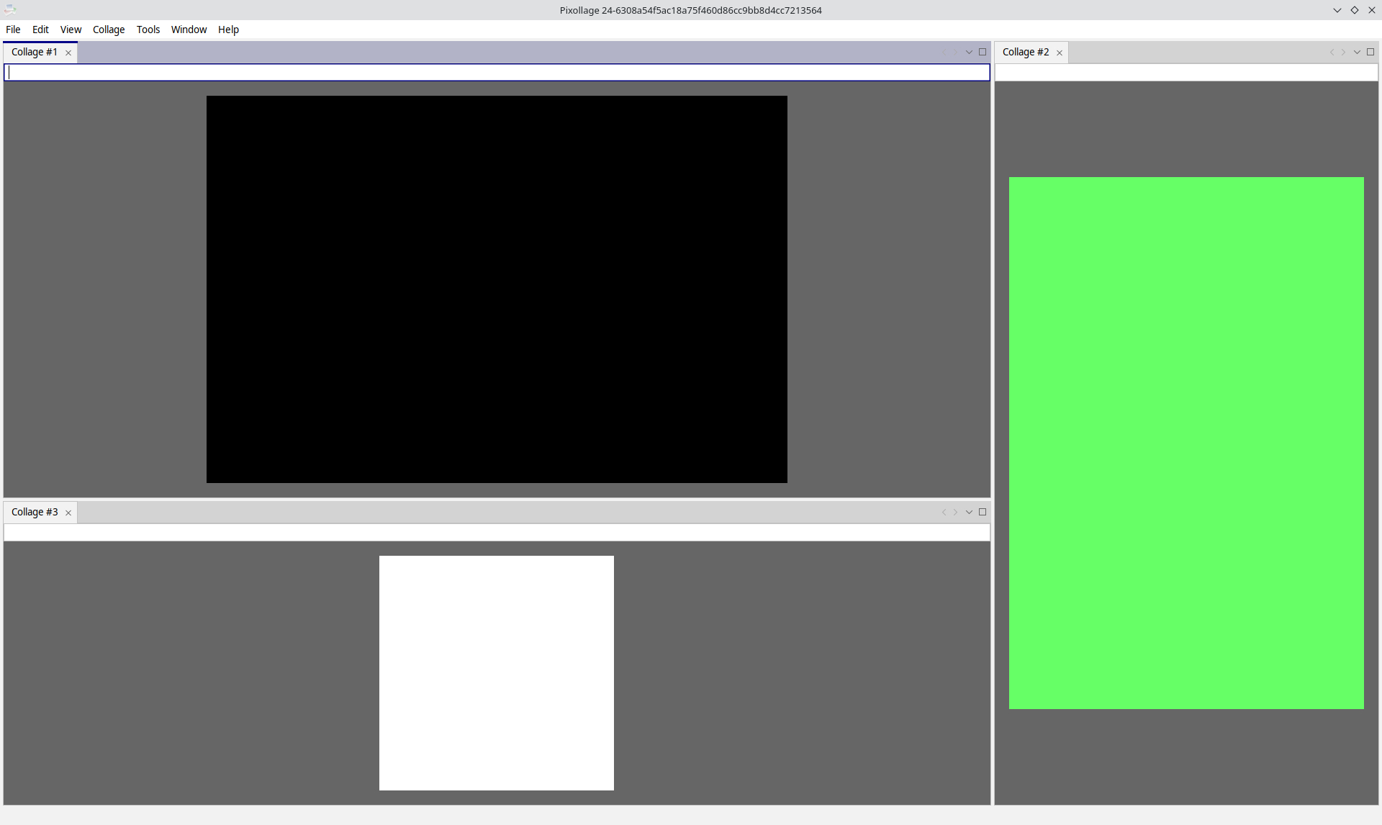Close the Collage #3 tab
Screen dimensions: 1382x825
point(68,513)
